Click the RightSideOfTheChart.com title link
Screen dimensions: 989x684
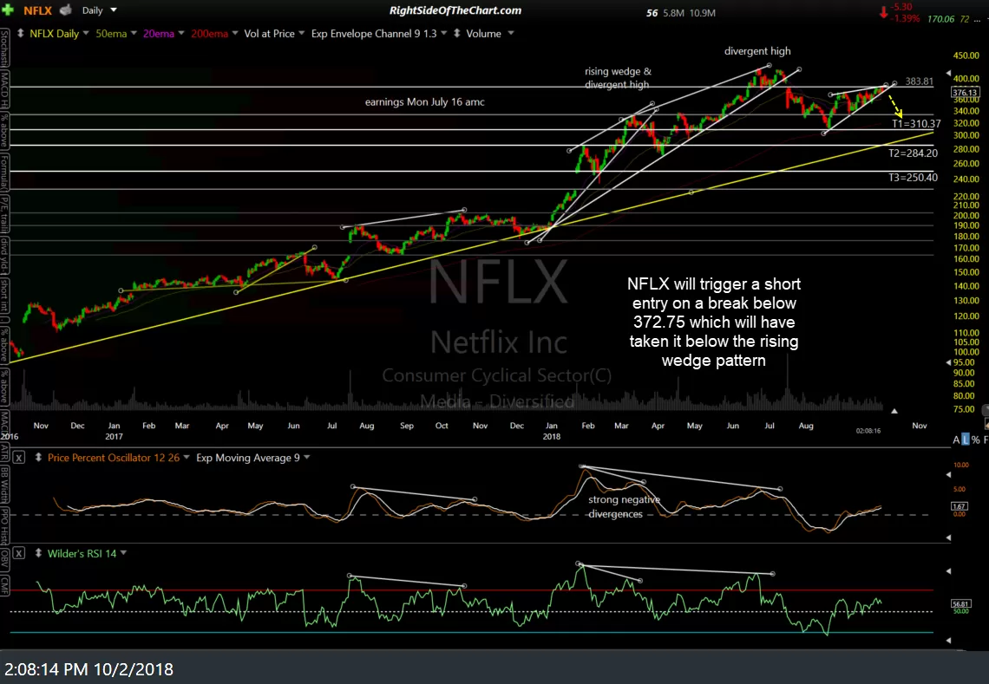455,10
